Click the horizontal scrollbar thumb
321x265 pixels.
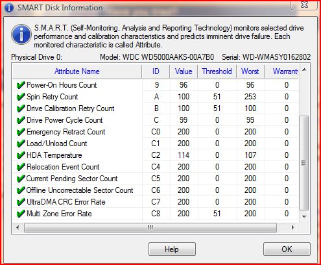coord(150,227)
